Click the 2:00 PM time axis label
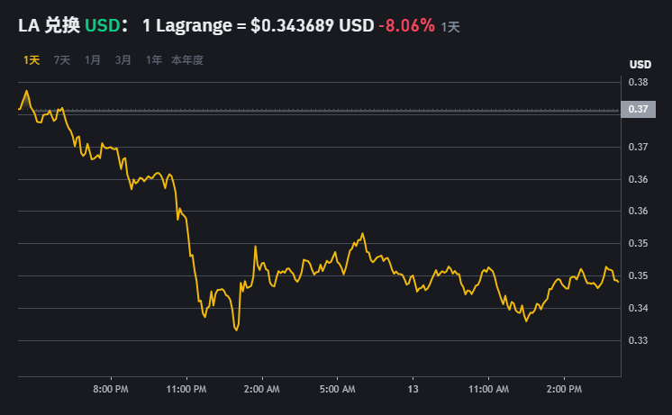This screenshot has height=415, width=672. (564, 389)
